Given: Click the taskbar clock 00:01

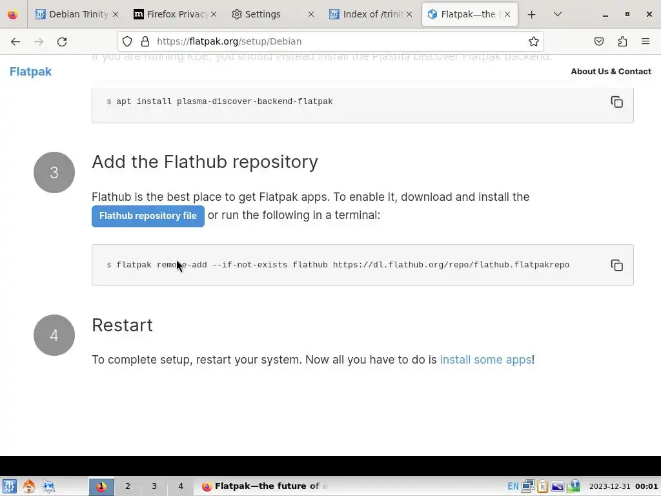Looking at the screenshot, I should (647, 486).
